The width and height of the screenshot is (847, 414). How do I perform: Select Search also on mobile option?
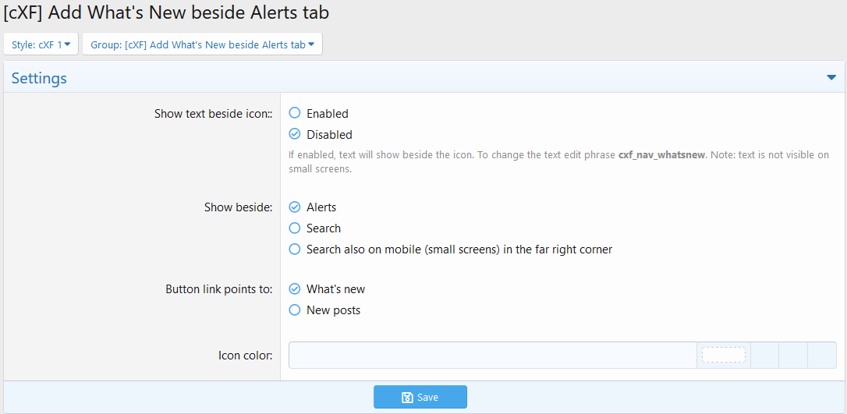click(295, 249)
